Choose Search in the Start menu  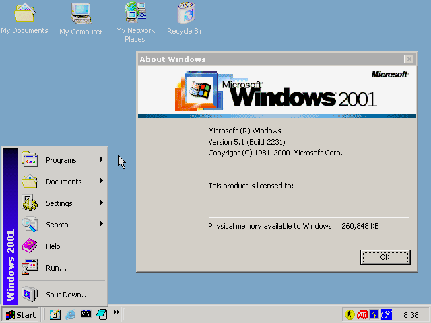pyautogui.click(x=63, y=224)
